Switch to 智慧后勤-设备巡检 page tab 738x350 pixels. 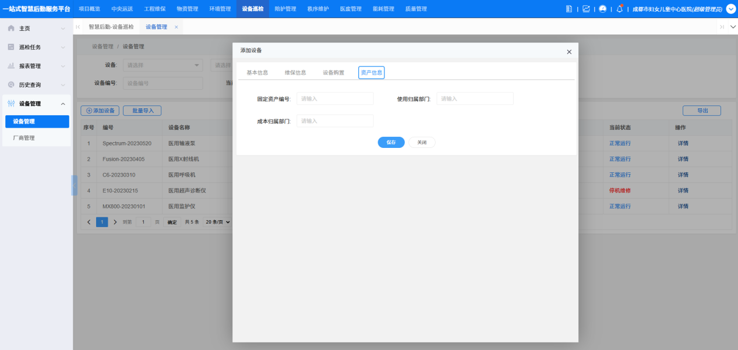(x=111, y=27)
